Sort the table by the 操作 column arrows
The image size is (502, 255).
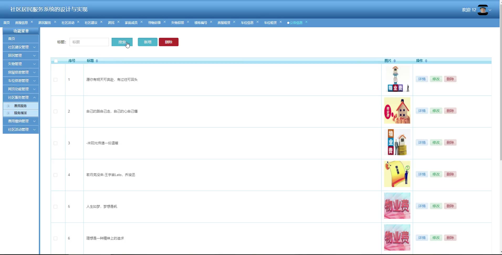[x=426, y=61]
